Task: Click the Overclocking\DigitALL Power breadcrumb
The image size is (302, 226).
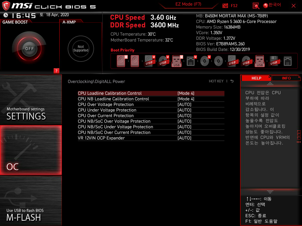Action: tap(96, 82)
